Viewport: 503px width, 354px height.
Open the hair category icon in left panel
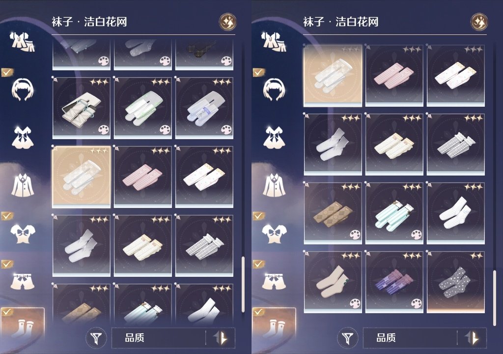pos(23,89)
